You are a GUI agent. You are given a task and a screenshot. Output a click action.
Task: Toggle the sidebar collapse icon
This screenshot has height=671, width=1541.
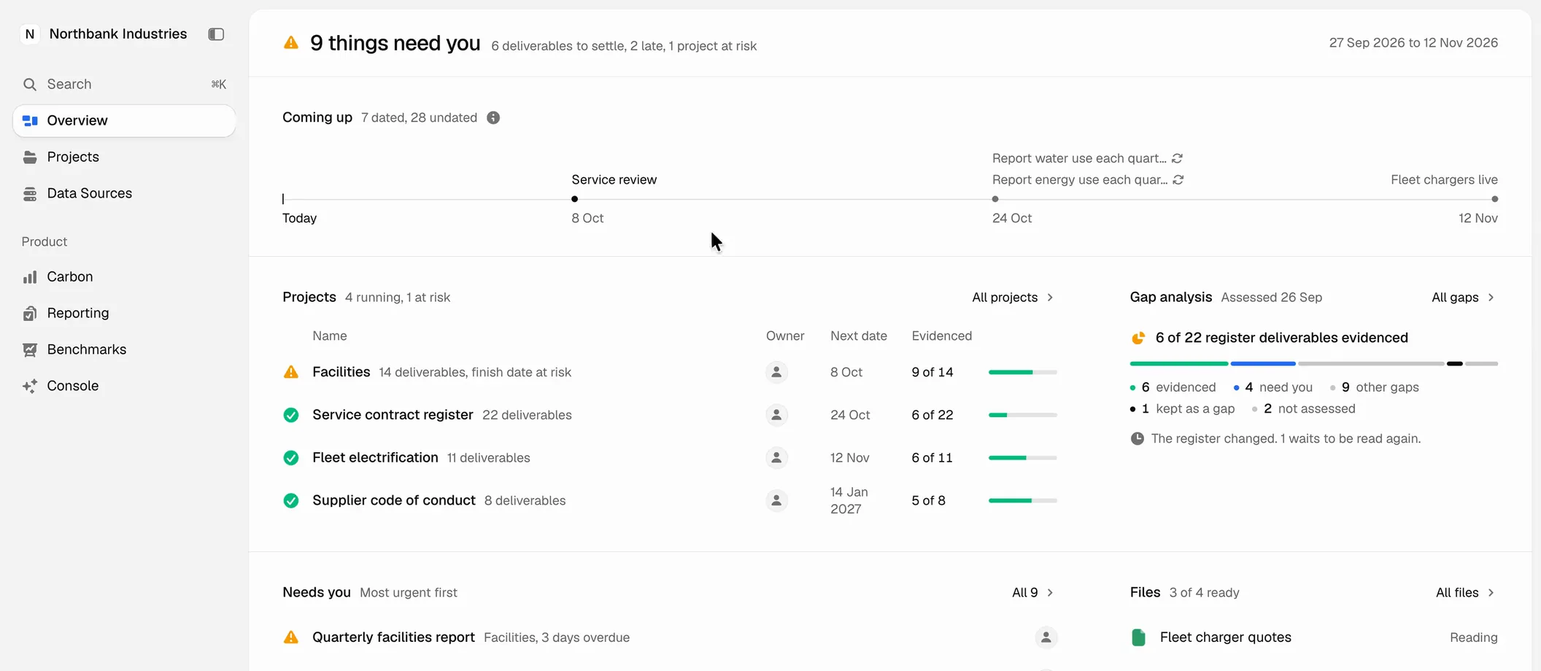(216, 34)
